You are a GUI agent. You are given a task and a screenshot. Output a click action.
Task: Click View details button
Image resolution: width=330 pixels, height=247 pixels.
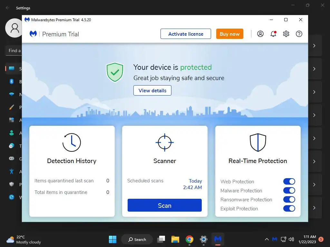tap(152, 90)
